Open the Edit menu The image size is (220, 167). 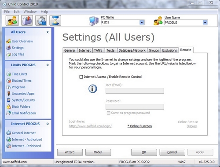tap(16, 11)
